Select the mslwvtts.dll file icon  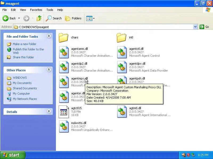[64, 127]
